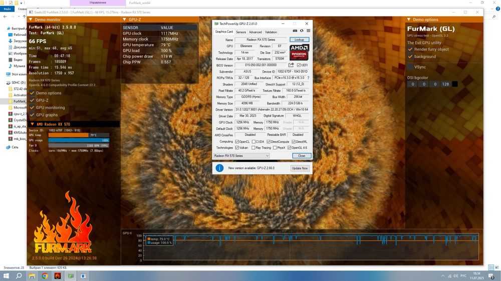
Task: Open GPU-Z screenshot camera icon
Action: (295, 31)
